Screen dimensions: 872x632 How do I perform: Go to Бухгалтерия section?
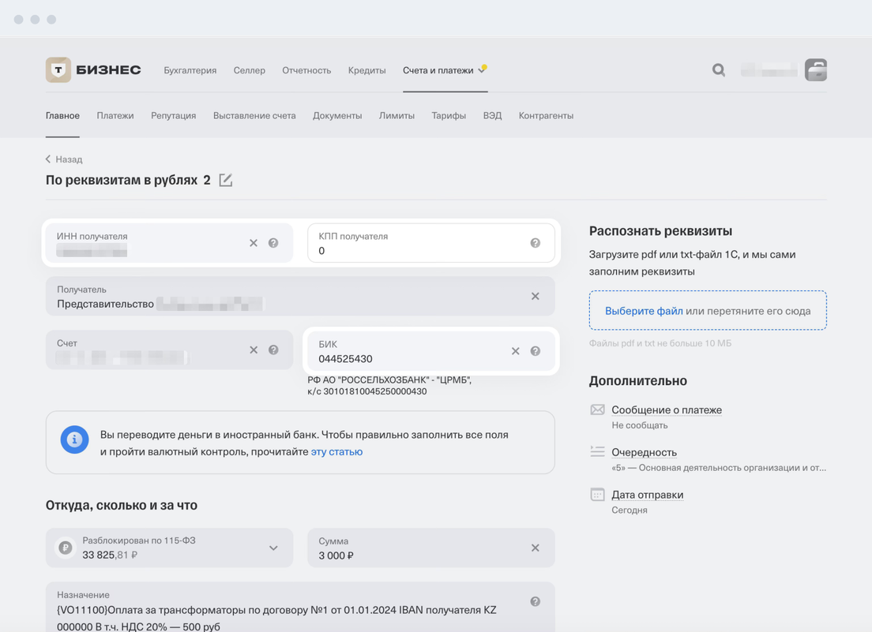(190, 70)
